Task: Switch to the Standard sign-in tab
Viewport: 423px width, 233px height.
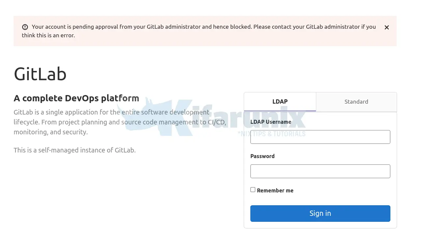Action: click(356, 102)
